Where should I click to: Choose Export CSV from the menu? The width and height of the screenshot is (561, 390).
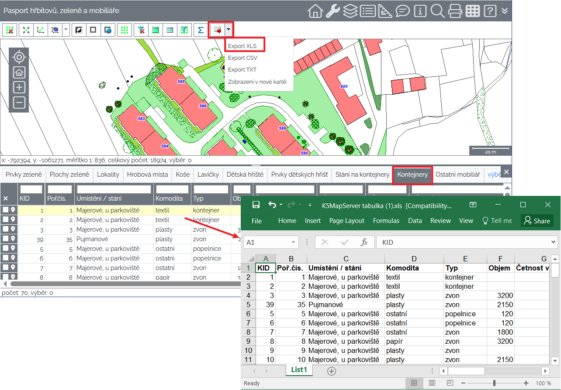(x=242, y=58)
